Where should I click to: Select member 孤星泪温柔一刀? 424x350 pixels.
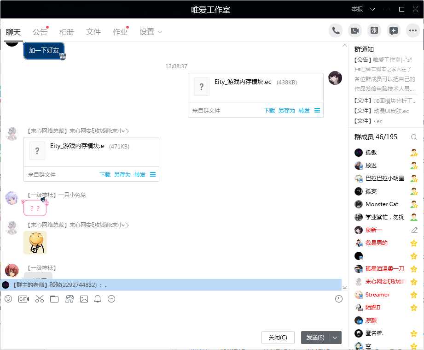(x=386, y=269)
